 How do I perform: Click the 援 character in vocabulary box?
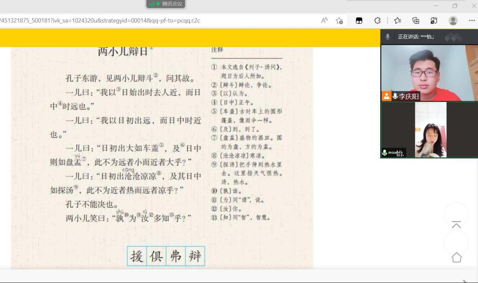pyautogui.click(x=137, y=256)
